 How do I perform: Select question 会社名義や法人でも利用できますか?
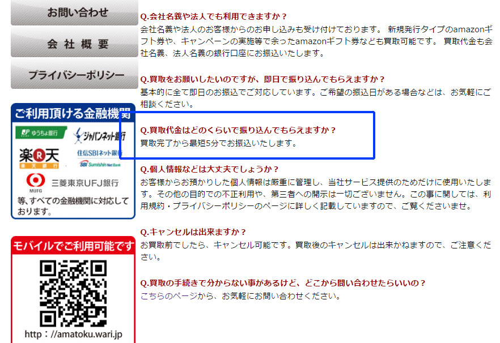pyautogui.click(x=214, y=16)
